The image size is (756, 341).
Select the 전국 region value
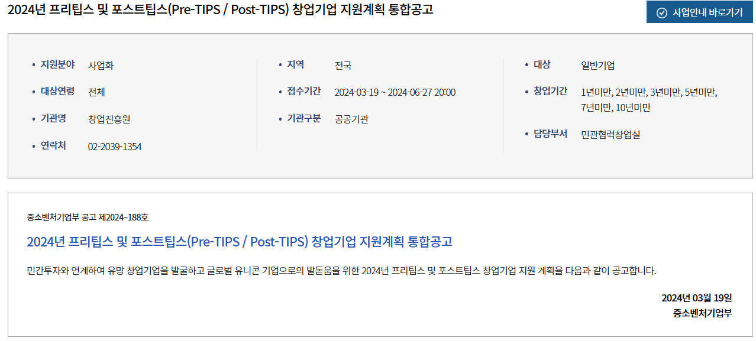(x=343, y=65)
